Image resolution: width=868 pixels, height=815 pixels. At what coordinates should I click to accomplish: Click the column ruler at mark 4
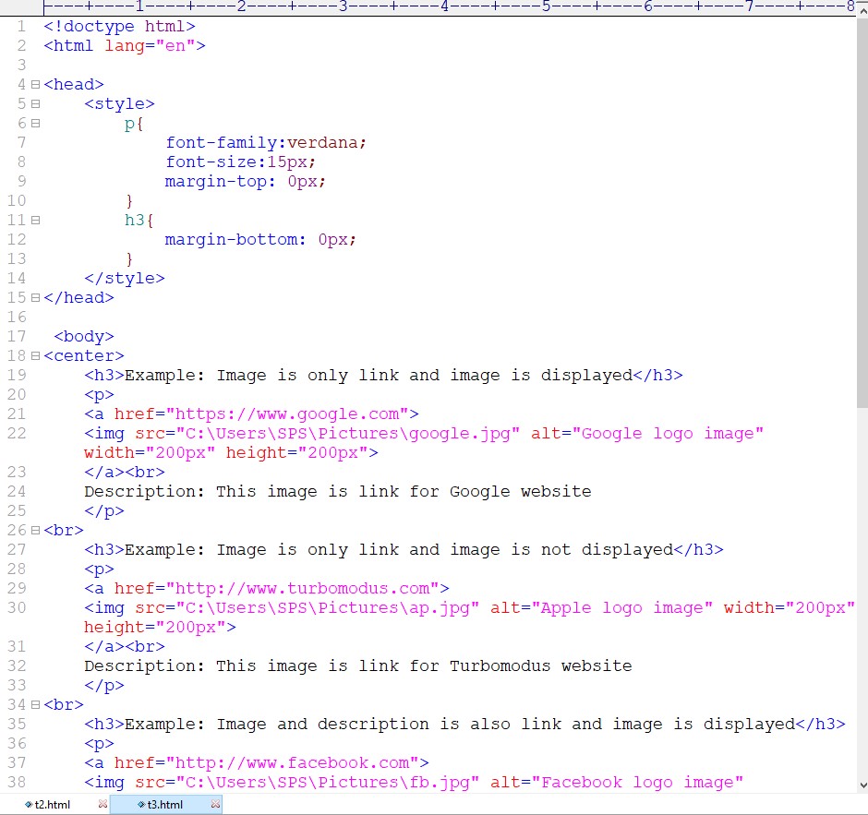click(x=444, y=6)
